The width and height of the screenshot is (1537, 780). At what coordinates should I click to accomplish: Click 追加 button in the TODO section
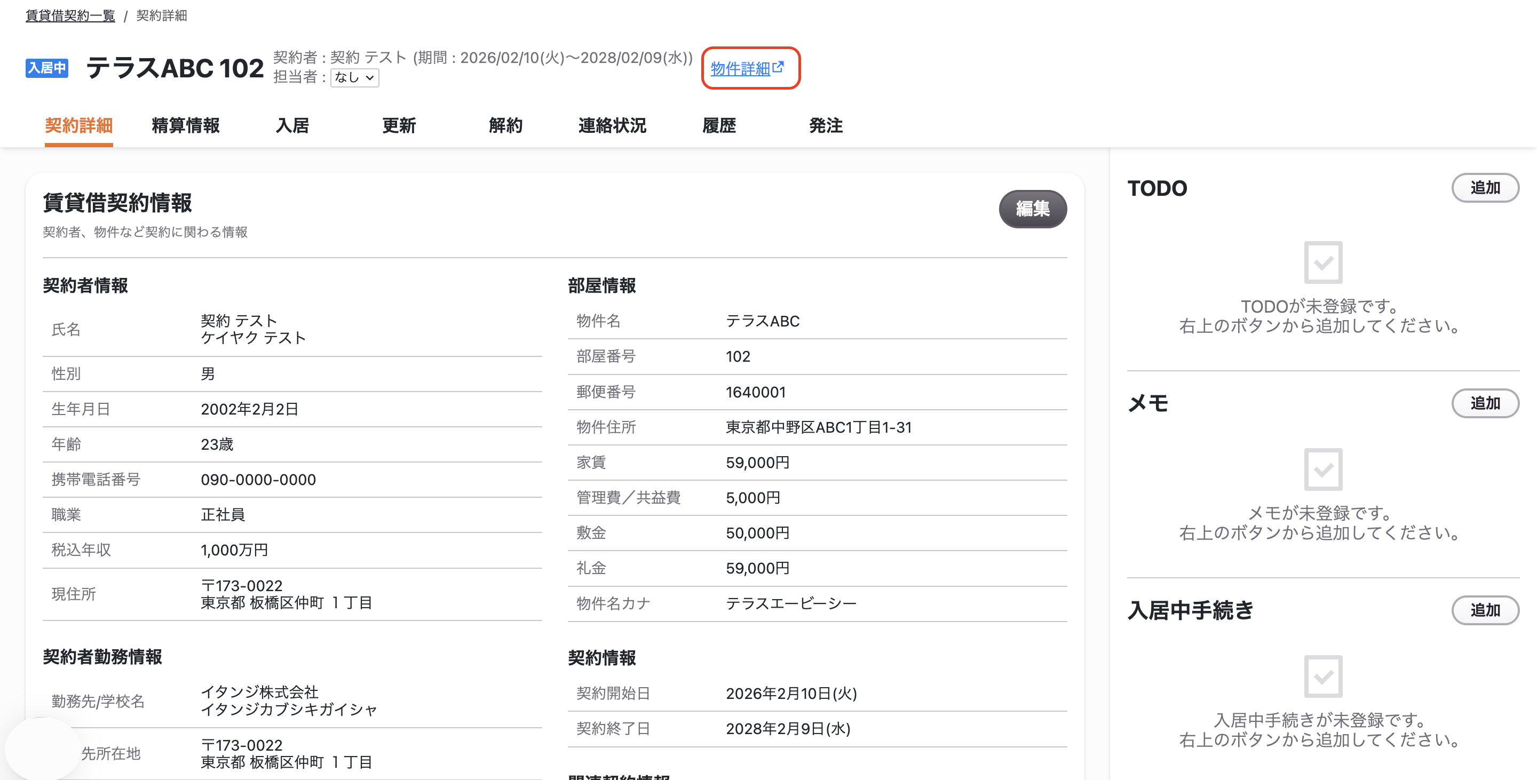pos(1485,188)
